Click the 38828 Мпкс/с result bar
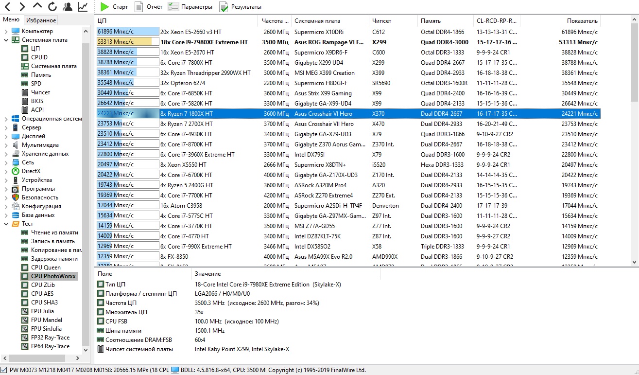 click(128, 52)
